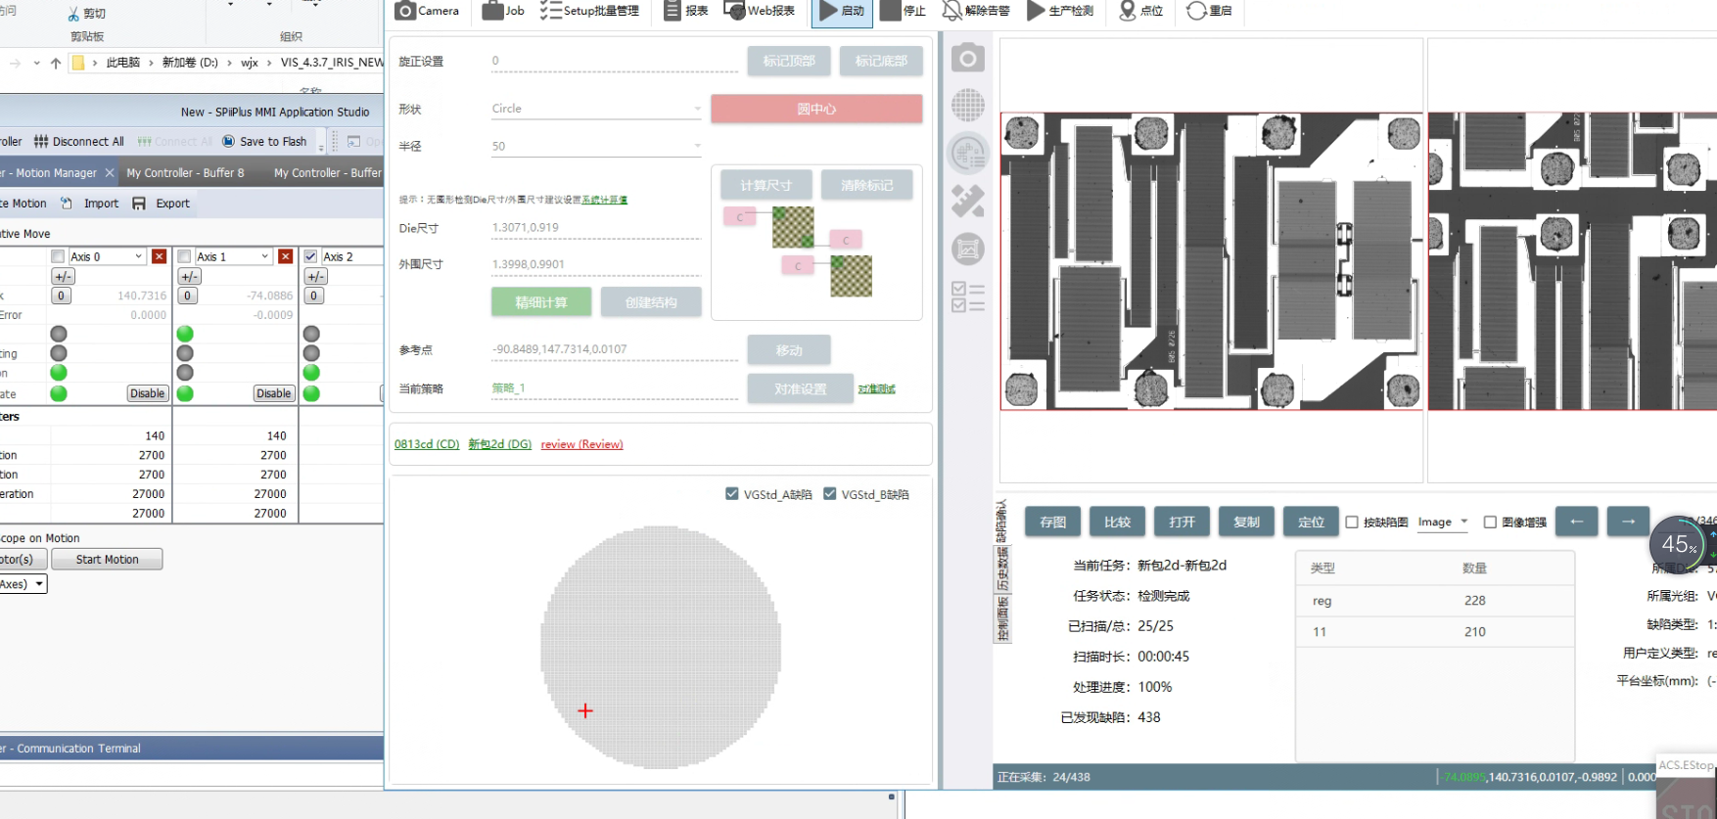The width and height of the screenshot is (1717, 819).
Task: Click the 定位 locate button
Action: [x=1312, y=522]
